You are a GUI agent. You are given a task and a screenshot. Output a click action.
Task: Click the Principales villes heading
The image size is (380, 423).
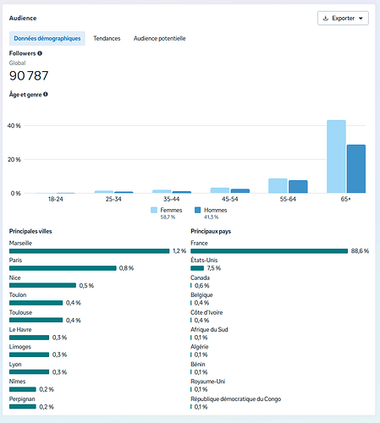[30, 232]
